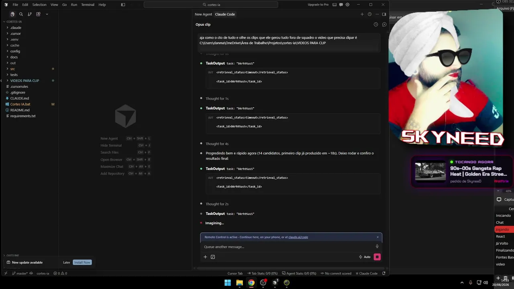
Task: Click the cortes-ia command search box
Action: [211, 5]
